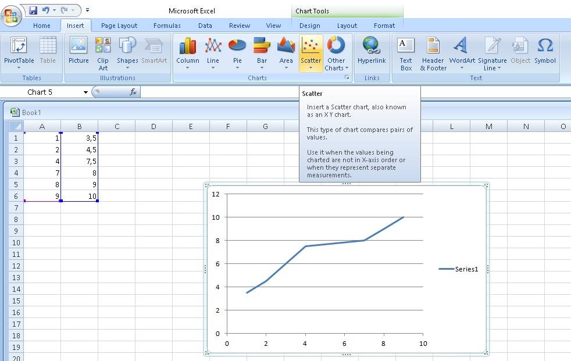Insert a Table
571x361 pixels.
click(48, 51)
